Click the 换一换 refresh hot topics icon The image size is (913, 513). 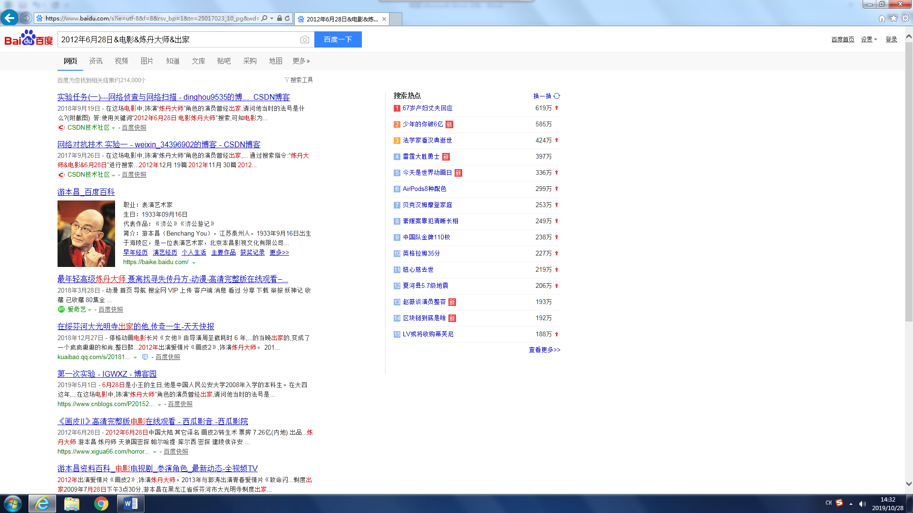click(x=557, y=96)
